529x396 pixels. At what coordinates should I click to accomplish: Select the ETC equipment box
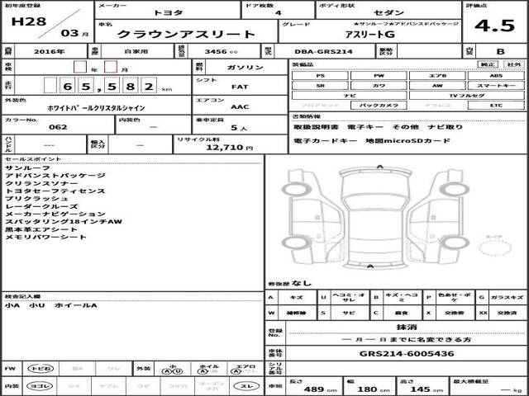click(x=495, y=106)
